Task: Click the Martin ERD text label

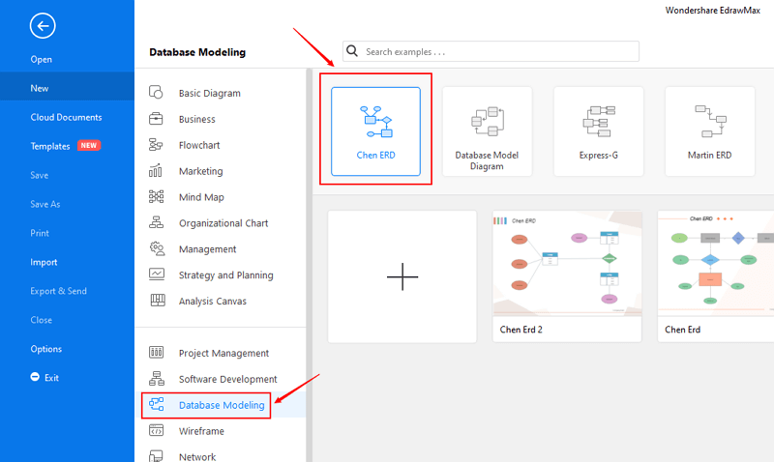Action: tap(710, 156)
